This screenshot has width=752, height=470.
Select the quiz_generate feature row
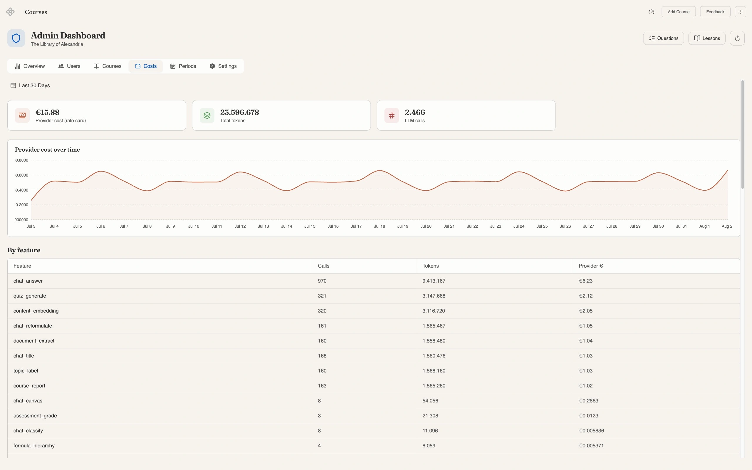(x=374, y=296)
